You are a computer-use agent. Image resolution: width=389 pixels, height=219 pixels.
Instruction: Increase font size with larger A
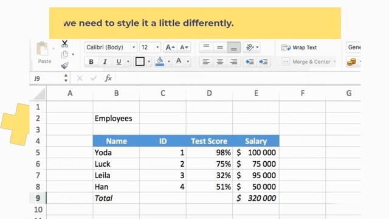pos(170,47)
